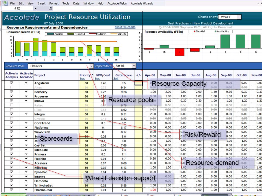Click the Resouce Availability (FTEs) chart title
This screenshot has height=196, width=262.
(164, 32)
